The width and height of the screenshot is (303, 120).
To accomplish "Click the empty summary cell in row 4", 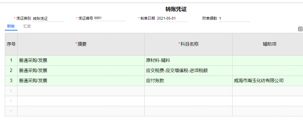I will 81,91.
